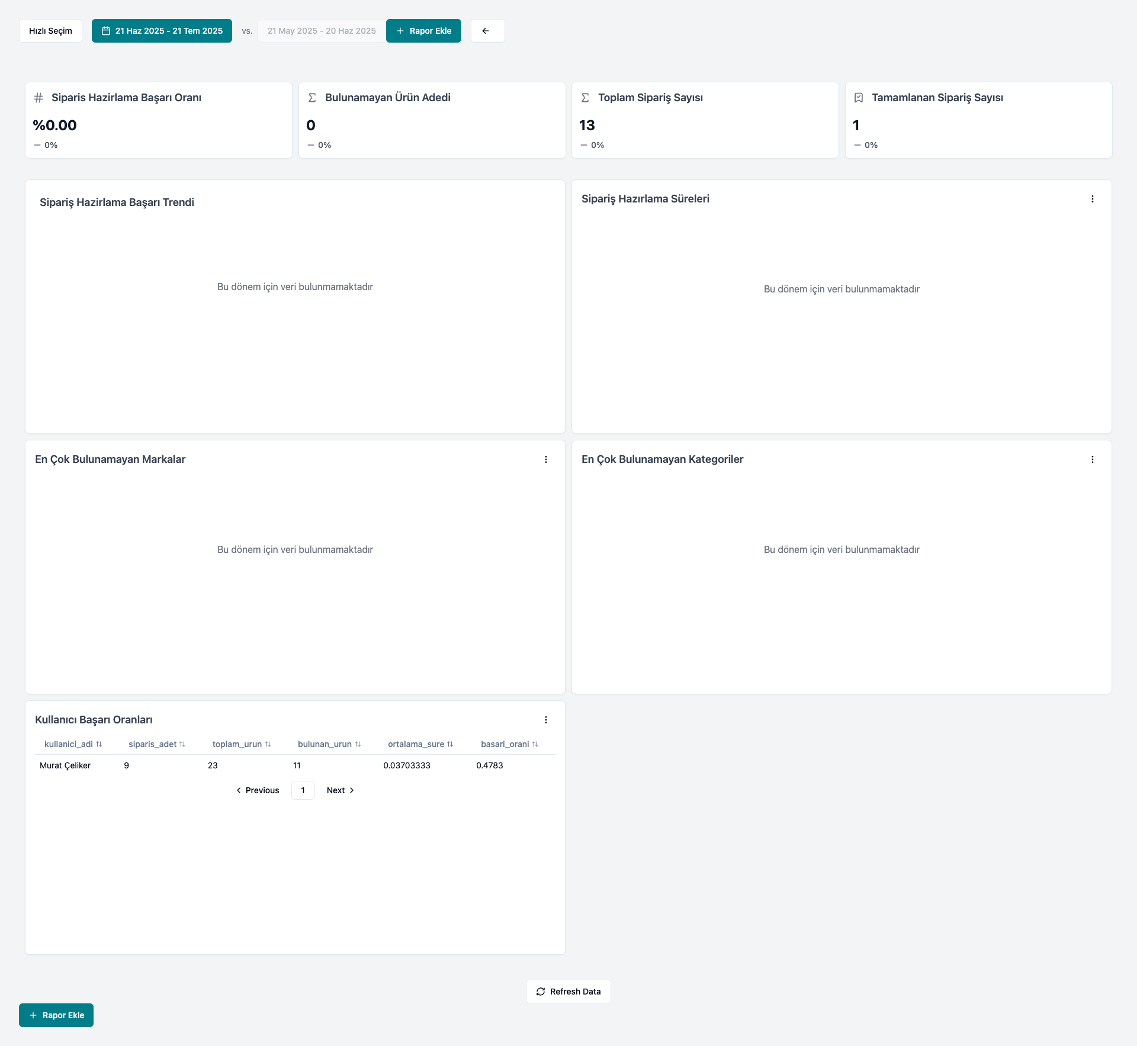Open En Çok Bulunamayan Markalar options menu
The image size is (1137, 1046).
[545, 459]
